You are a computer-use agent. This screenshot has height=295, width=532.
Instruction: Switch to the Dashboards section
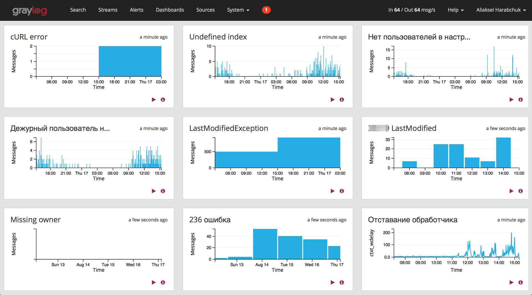click(170, 10)
